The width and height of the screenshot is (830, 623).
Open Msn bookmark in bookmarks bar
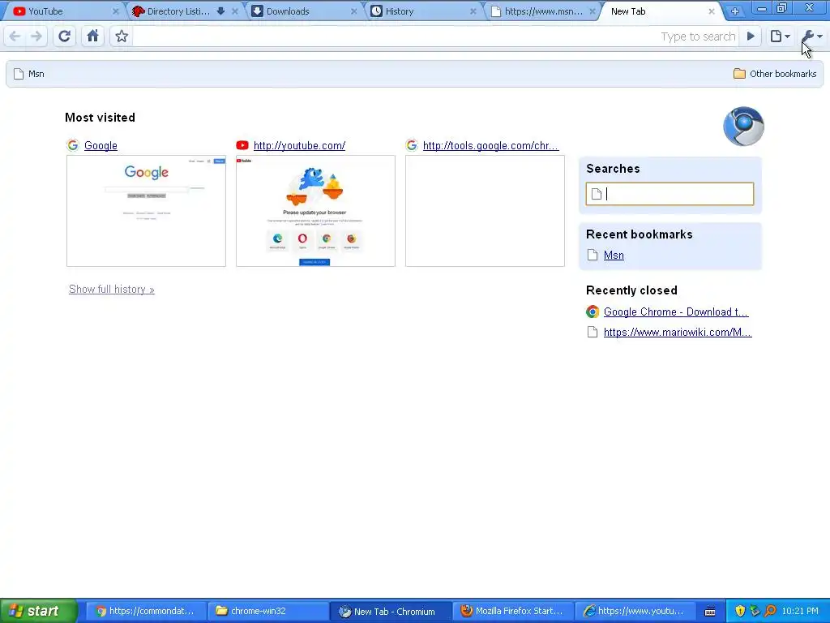[x=29, y=74]
